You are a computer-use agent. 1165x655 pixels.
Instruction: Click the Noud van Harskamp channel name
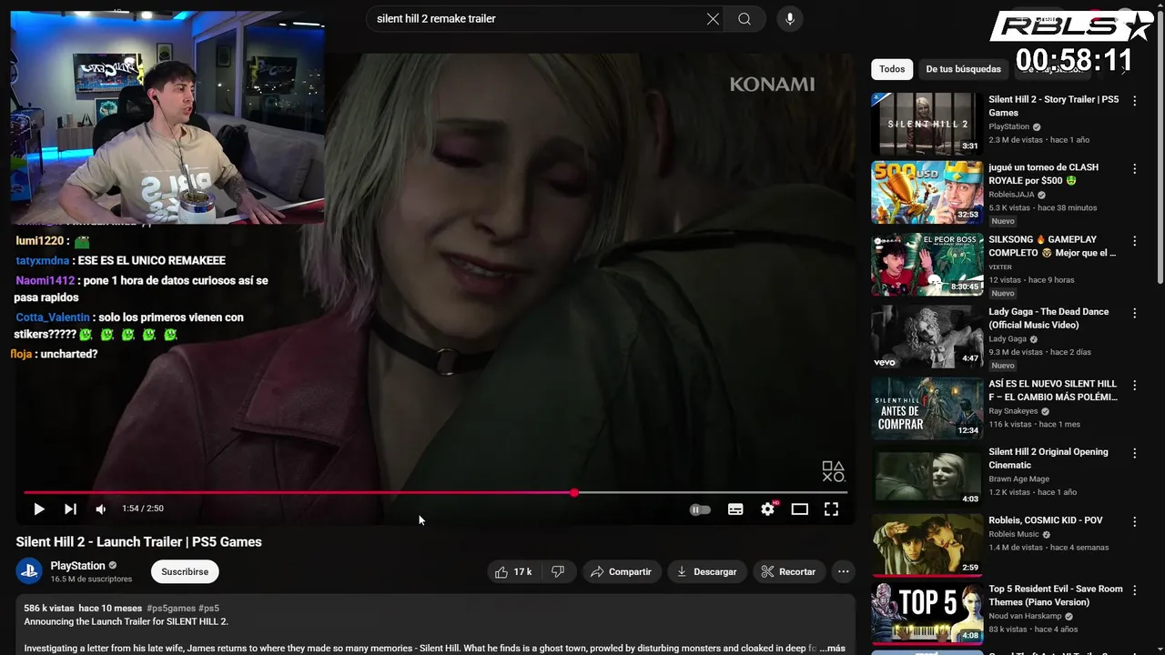(x=1027, y=616)
